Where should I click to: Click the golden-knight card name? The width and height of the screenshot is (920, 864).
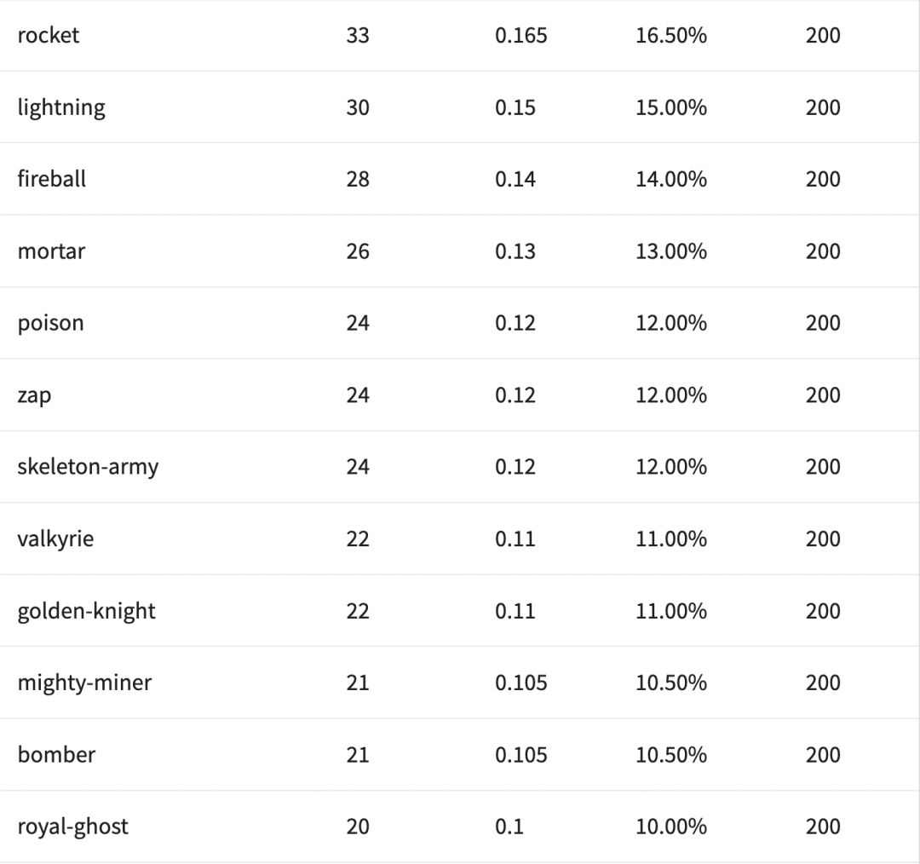86,611
